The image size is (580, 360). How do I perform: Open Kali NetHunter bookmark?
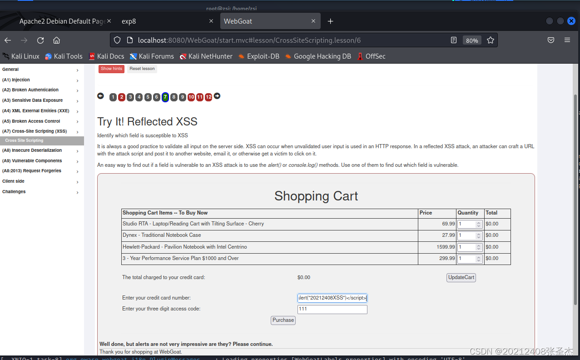[x=206, y=56]
